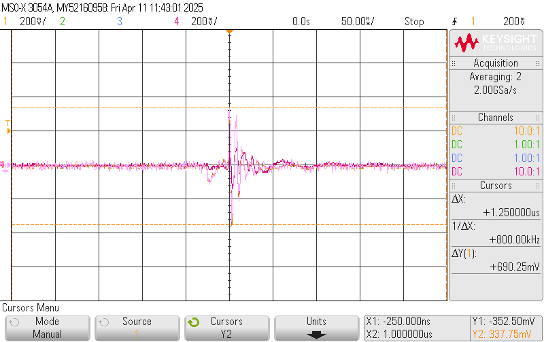Click the 0.0s delay time value

[x=301, y=22]
